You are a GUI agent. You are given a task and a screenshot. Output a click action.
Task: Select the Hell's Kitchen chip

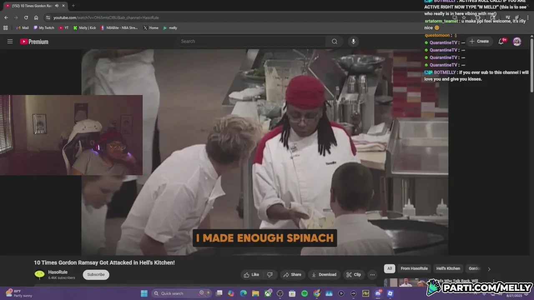(448, 269)
